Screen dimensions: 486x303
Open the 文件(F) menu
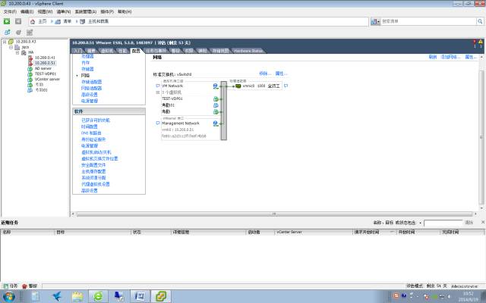coord(10,11)
